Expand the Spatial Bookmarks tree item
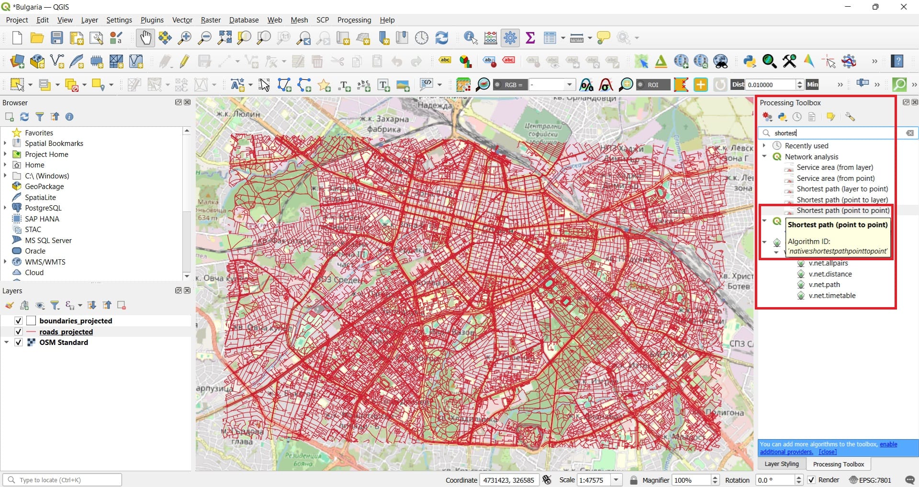 pos(5,143)
